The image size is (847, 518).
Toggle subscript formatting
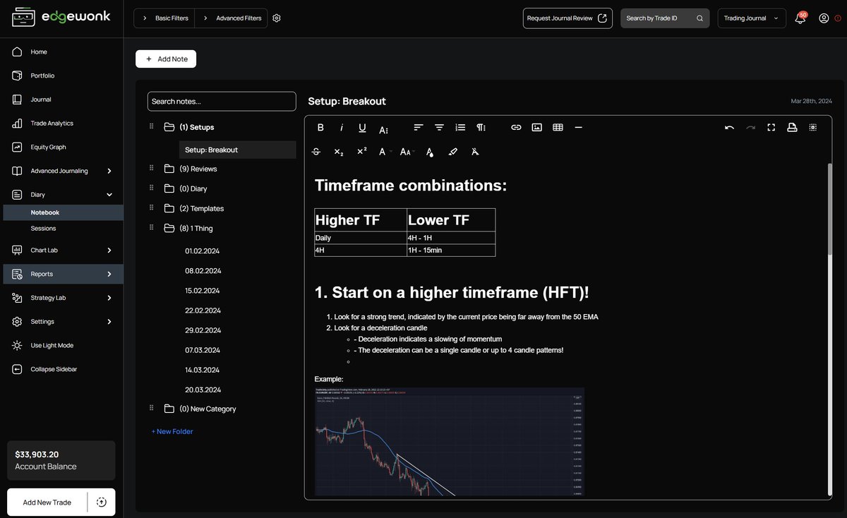coord(339,152)
